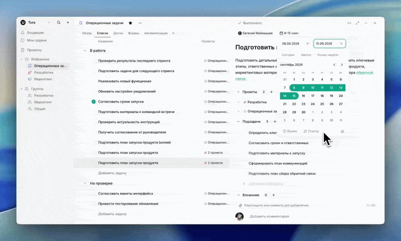Open Общая group in sidebar
Viewport: 401px width, 241px height.
click(40, 109)
